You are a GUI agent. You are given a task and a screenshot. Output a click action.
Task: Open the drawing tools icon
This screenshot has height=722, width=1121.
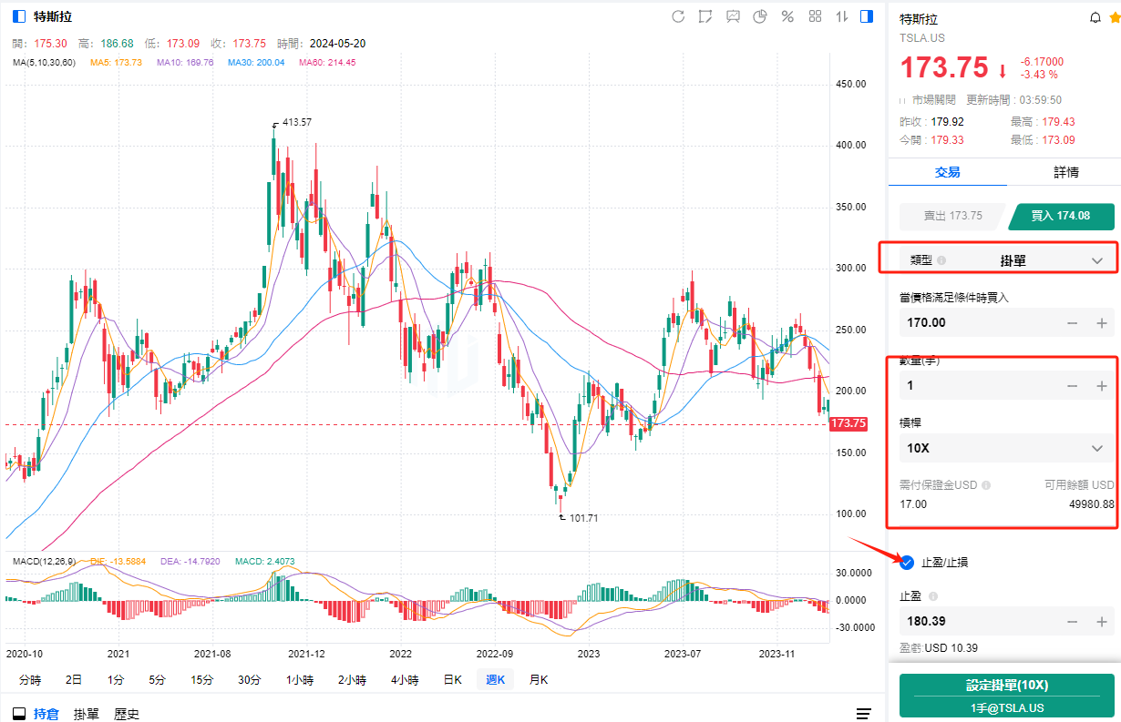[x=705, y=16]
